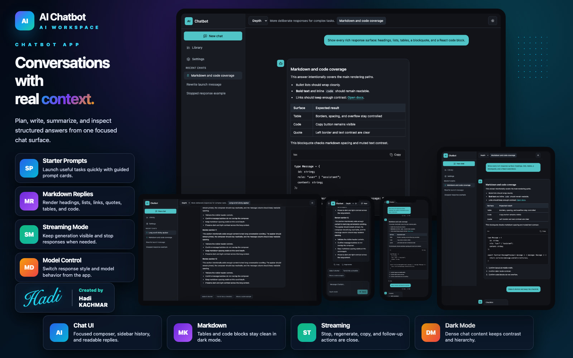This screenshot has width=573, height=358.
Task: Toggle the theme button in the right tablet header
Action: [x=538, y=155]
